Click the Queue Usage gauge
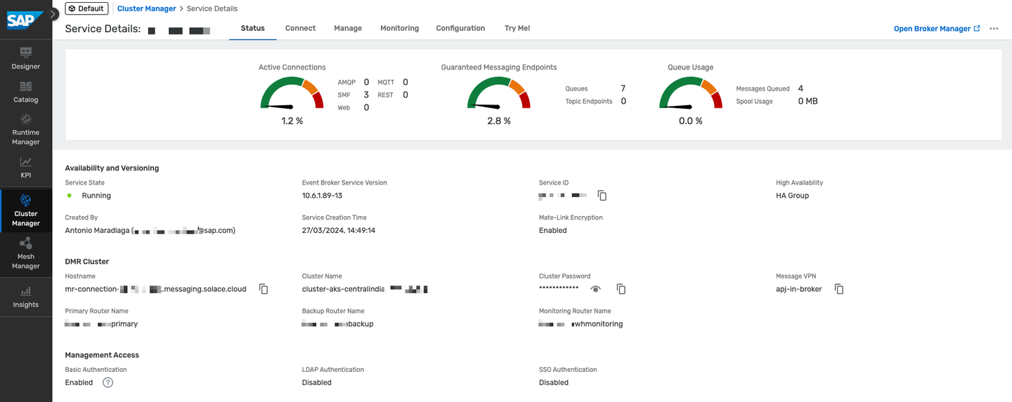This screenshot has width=1012, height=402. click(691, 93)
